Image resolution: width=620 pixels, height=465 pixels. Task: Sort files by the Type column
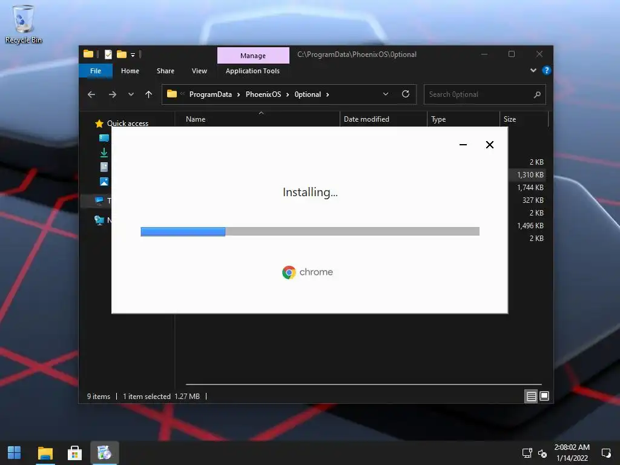point(463,119)
